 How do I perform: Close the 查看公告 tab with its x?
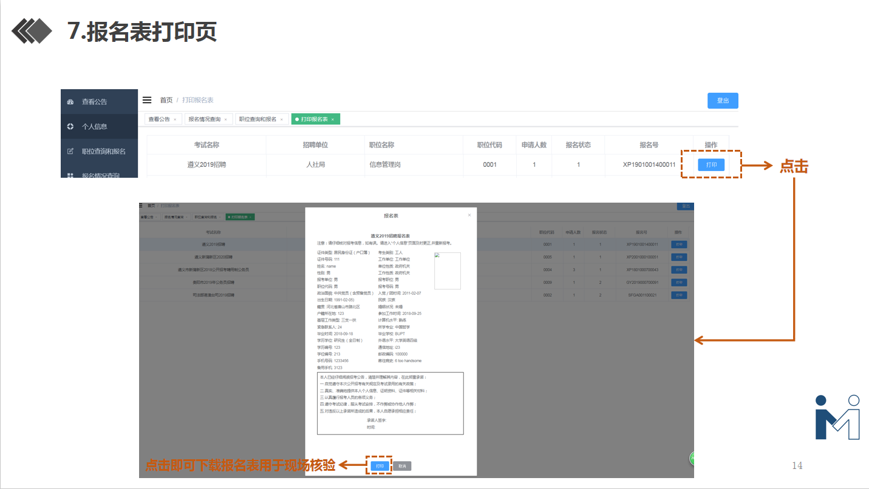[x=175, y=120]
